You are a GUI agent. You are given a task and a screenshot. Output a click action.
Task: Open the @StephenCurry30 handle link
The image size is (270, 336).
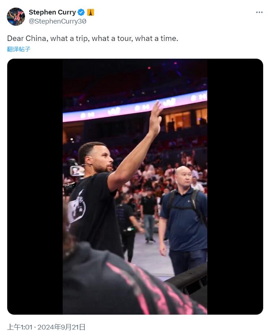(57, 21)
